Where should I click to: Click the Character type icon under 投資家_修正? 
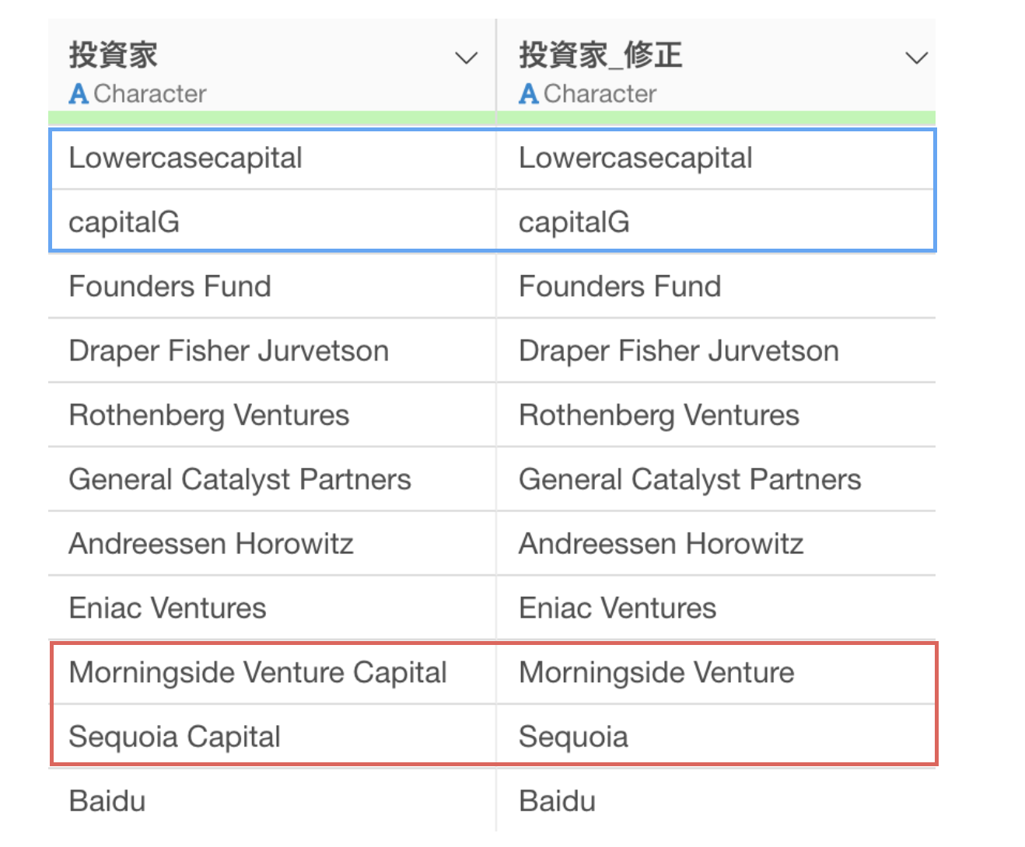coord(529,94)
